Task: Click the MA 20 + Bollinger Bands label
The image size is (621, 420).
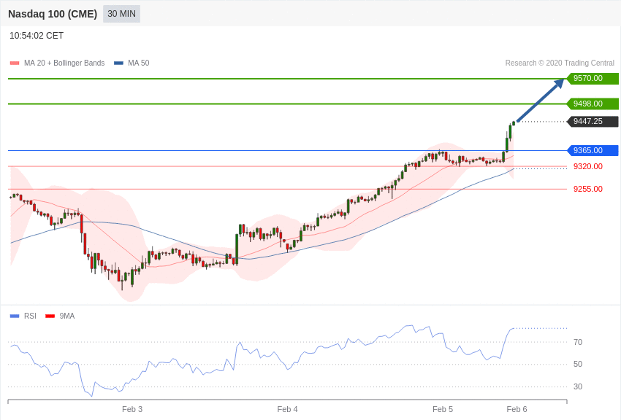Action: coord(64,63)
